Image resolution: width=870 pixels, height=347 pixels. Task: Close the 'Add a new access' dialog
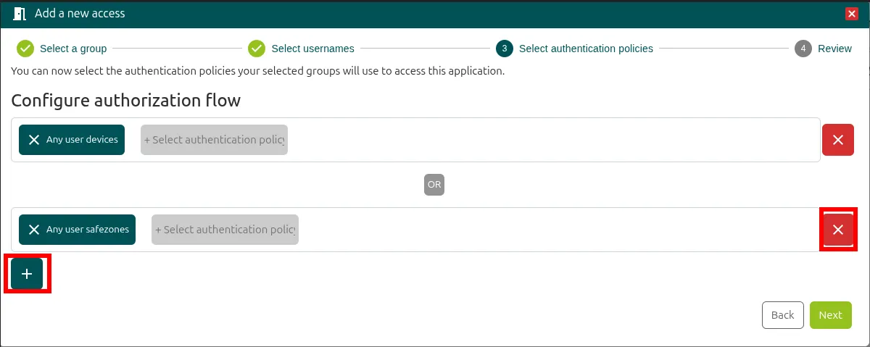(852, 14)
